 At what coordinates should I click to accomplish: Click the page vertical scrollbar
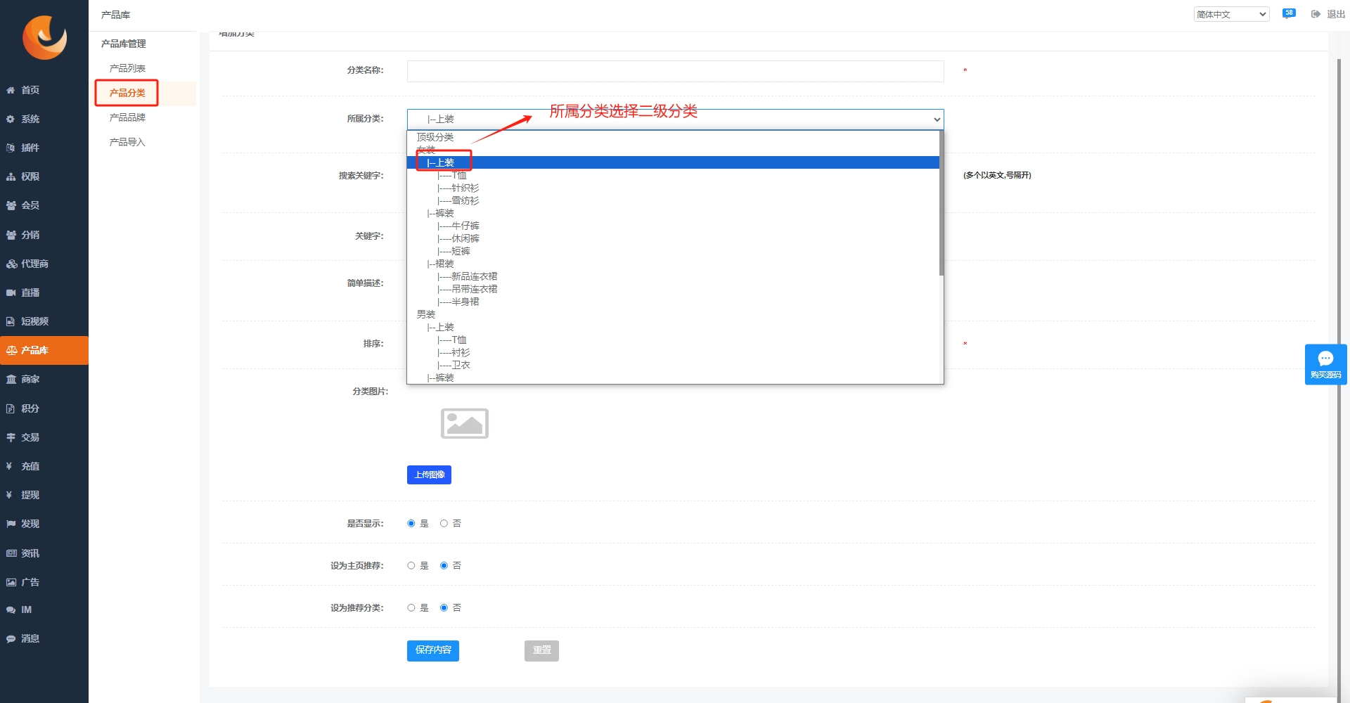coord(1339,380)
